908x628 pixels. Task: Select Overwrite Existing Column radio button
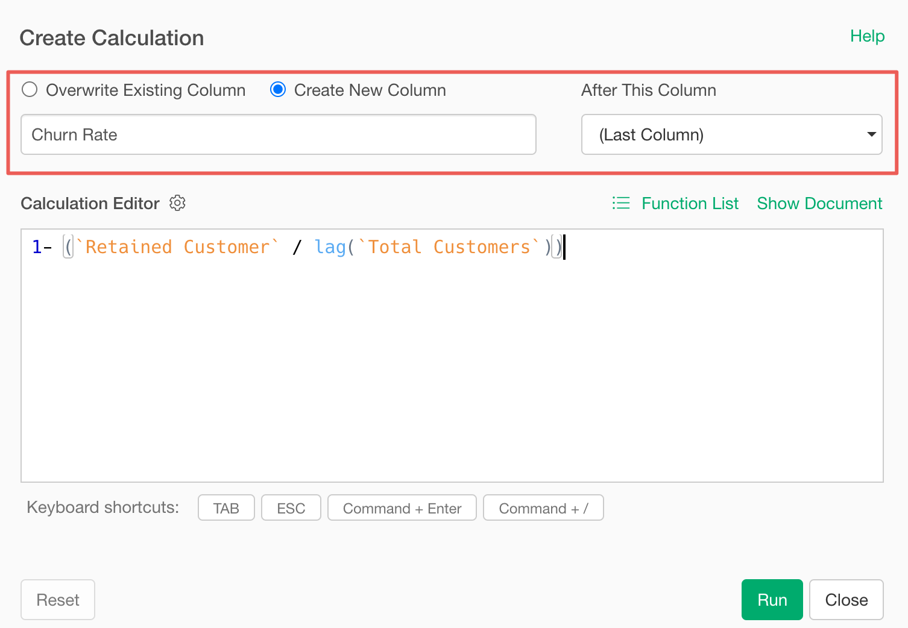(x=30, y=90)
